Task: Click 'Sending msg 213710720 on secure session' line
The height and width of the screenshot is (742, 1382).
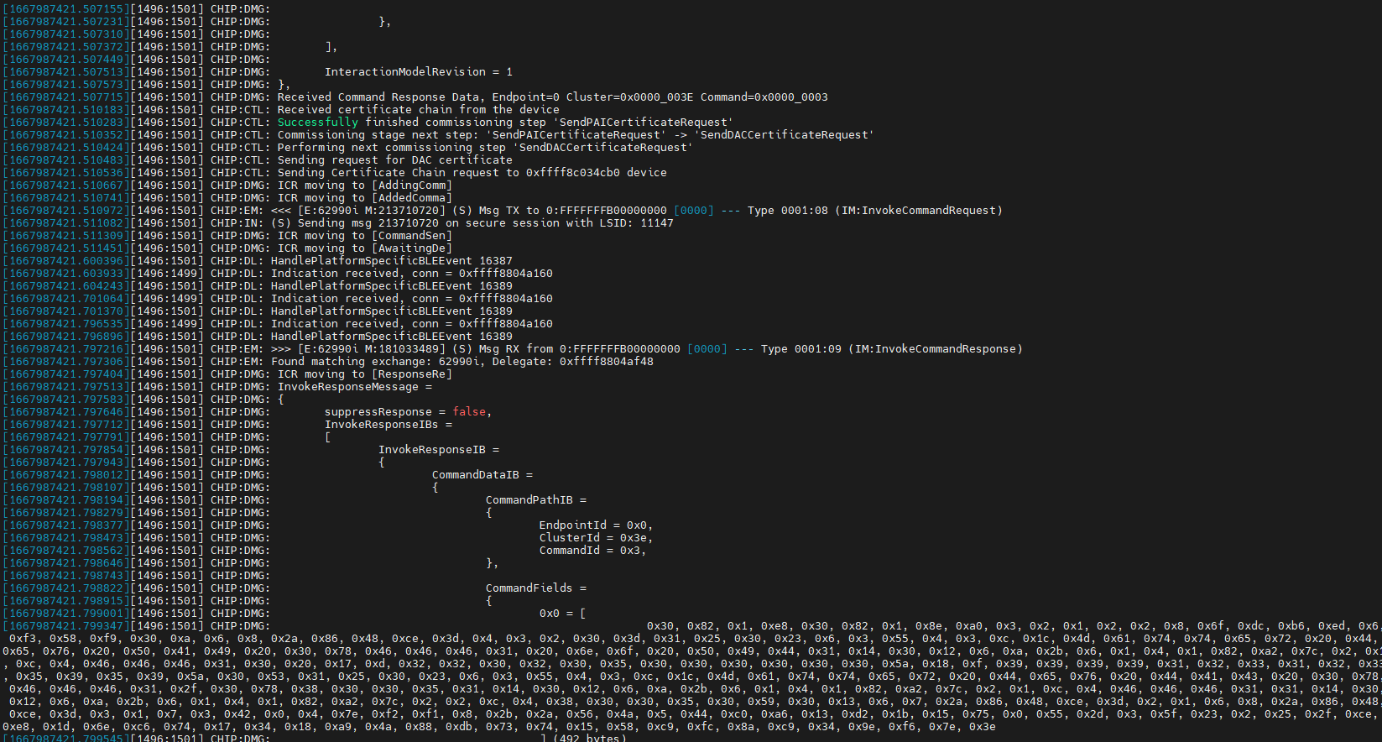Action: coord(472,223)
